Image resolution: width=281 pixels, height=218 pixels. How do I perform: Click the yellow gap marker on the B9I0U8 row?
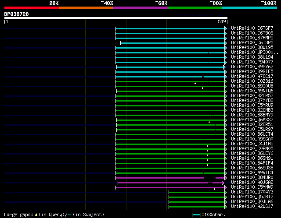tap(202, 88)
